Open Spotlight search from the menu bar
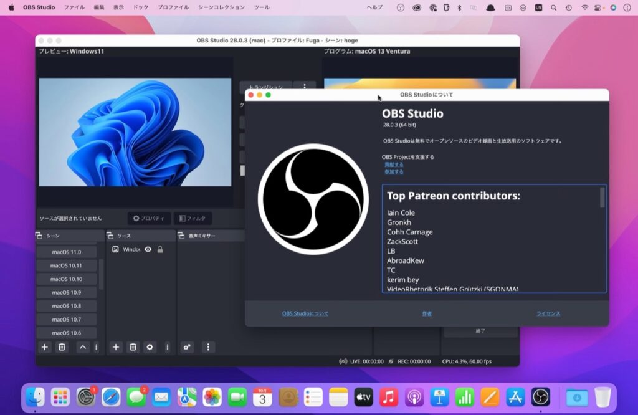 (x=552, y=7)
